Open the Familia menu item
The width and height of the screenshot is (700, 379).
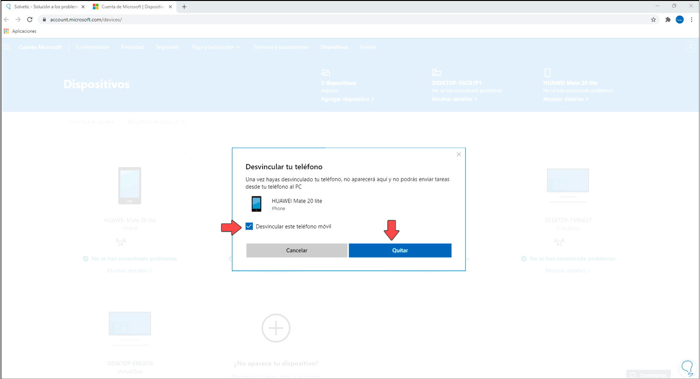368,47
